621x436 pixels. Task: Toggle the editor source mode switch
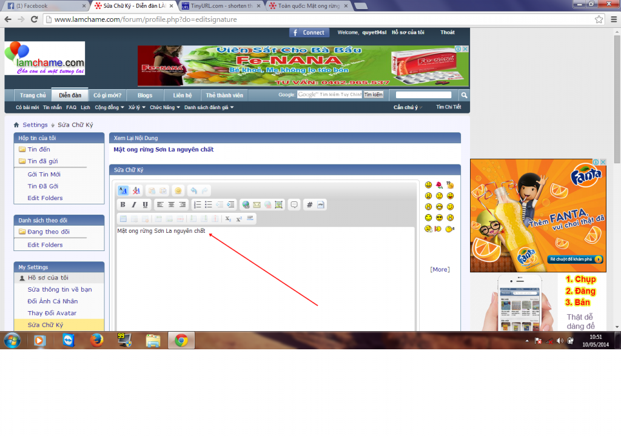coord(123,190)
